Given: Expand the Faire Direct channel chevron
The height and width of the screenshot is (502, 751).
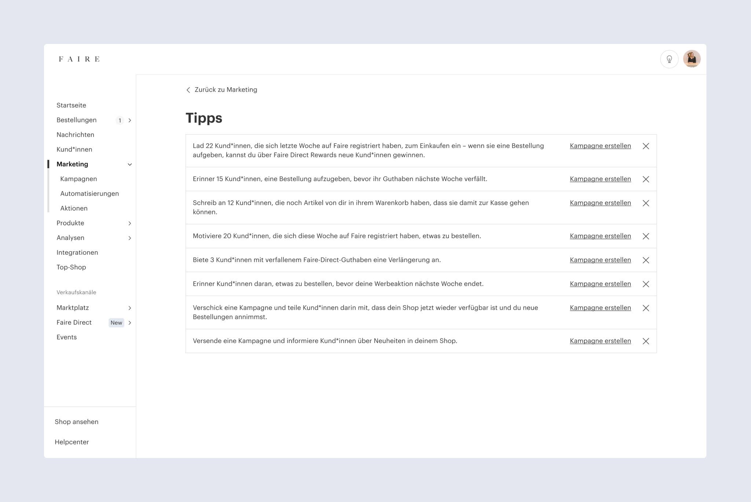Looking at the screenshot, I should pos(130,323).
